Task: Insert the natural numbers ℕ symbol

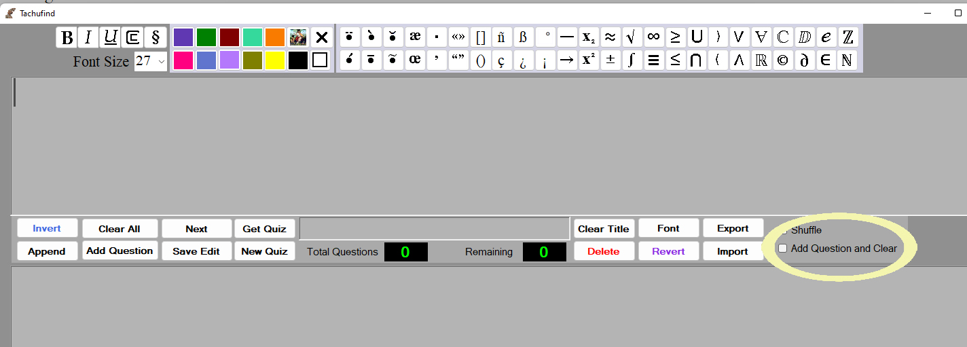Action: tap(846, 60)
